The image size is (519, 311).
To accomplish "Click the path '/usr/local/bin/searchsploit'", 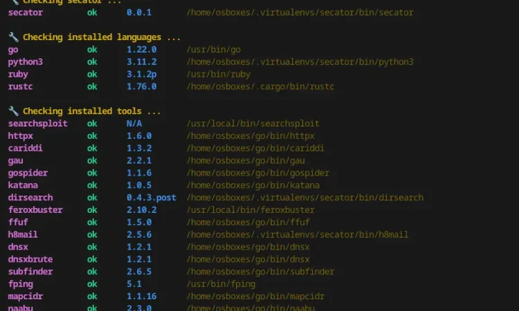I will pyautogui.click(x=253, y=124).
